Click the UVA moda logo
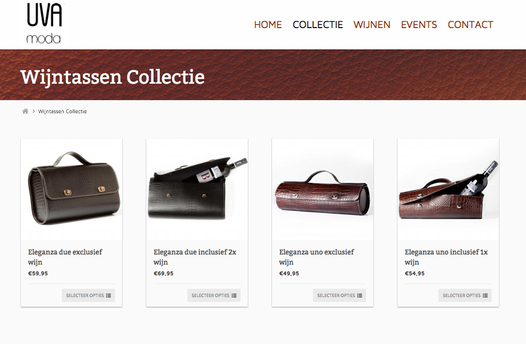The width and height of the screenshot is (526, 344). [44, 23]
